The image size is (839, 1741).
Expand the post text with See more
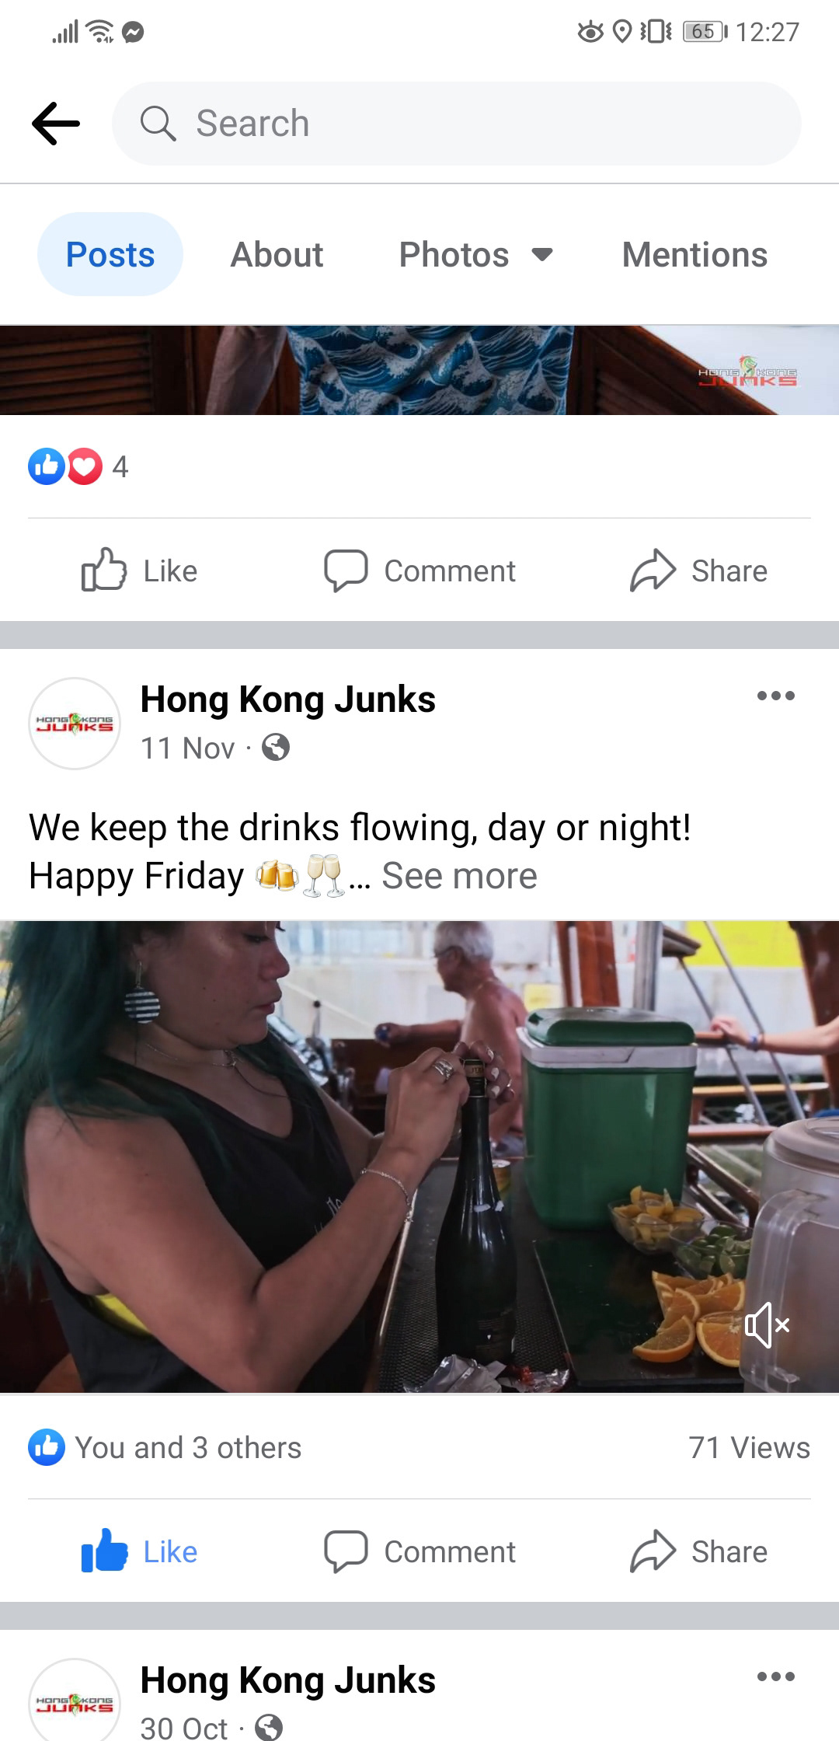point(459,876)
